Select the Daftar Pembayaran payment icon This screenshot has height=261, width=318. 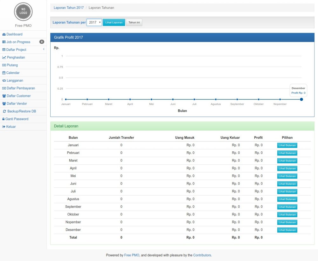[4, 88]
